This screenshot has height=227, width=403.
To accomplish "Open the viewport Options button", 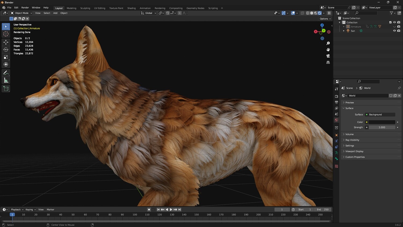I will tap(325, 19).
